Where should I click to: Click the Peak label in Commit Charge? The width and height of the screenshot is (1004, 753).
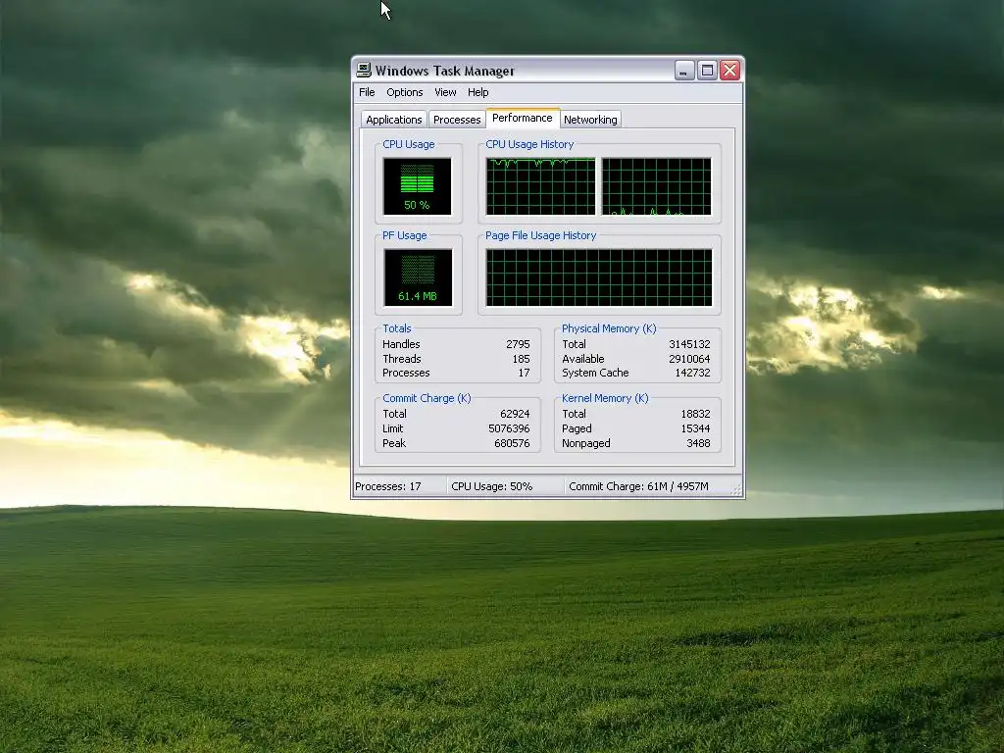pos(394,443)
